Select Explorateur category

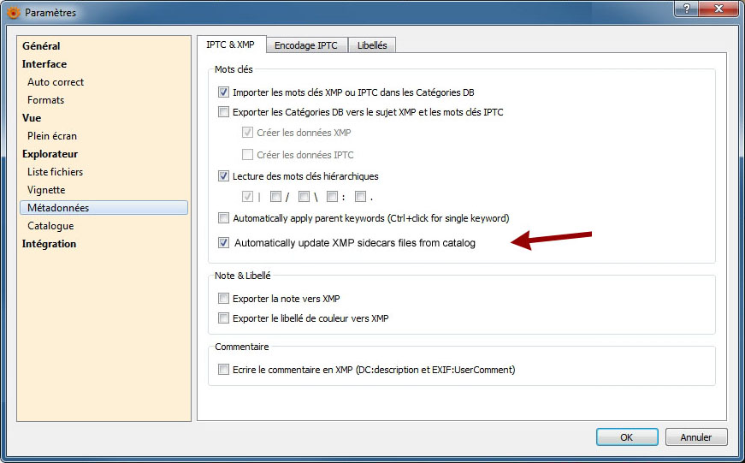click(50, 154)
